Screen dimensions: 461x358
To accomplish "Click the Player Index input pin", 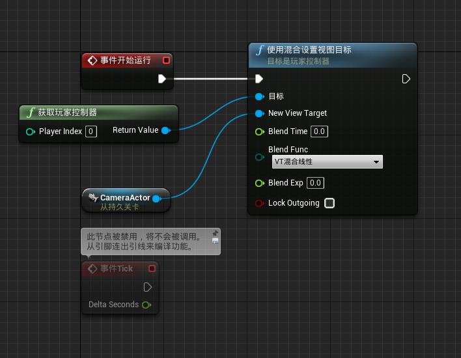I will pos(31,131).
